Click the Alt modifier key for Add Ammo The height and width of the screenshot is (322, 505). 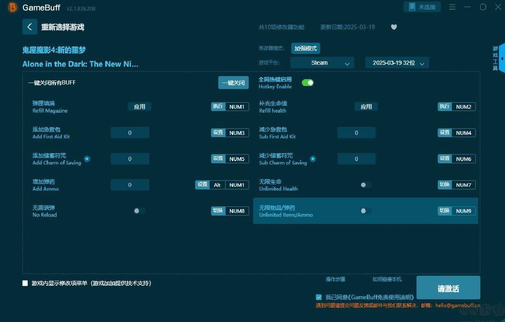[x=217, y=185]
